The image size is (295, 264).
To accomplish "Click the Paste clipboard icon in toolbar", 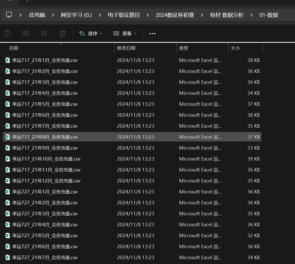I will click(x=8, y=33).
